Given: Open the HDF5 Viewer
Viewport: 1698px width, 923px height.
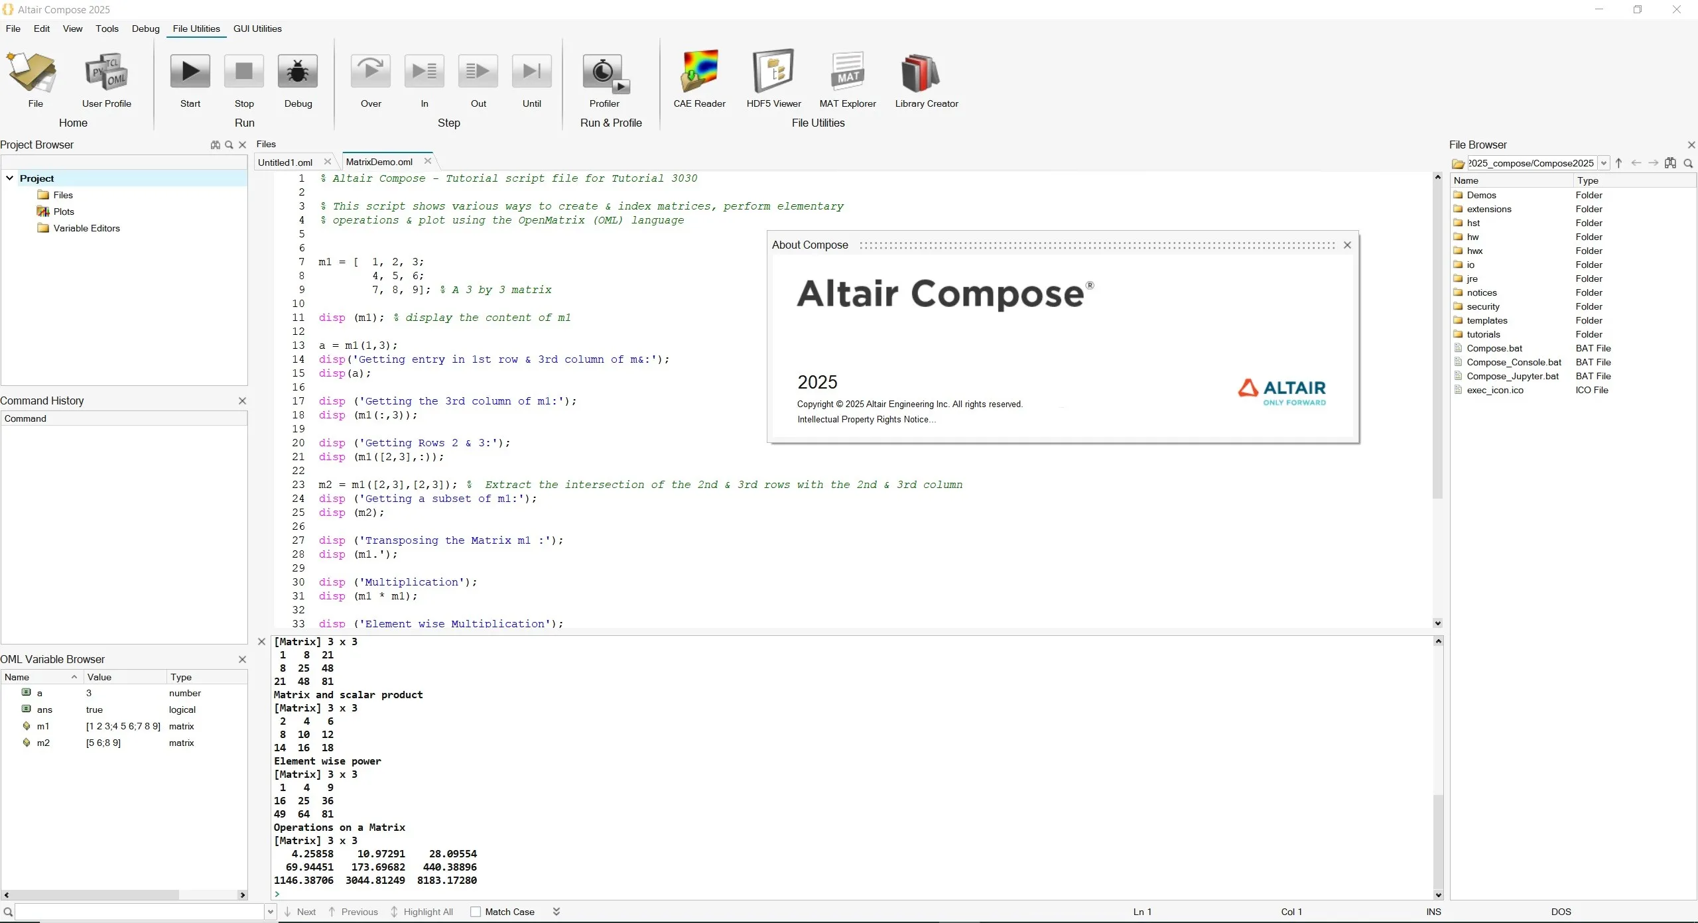Looking at the screenshot, I should 773,72.
